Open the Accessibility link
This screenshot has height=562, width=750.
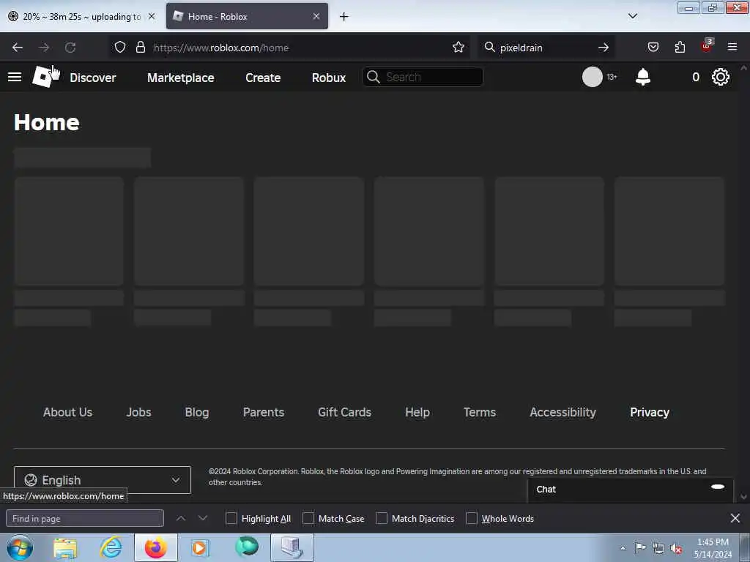[562, 412]
